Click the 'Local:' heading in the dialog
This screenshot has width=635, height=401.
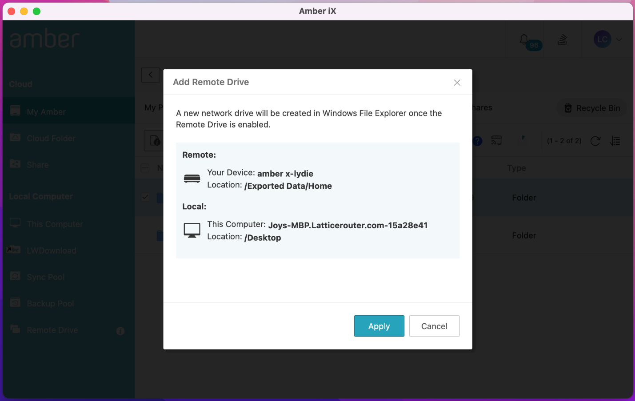point(194,206)
